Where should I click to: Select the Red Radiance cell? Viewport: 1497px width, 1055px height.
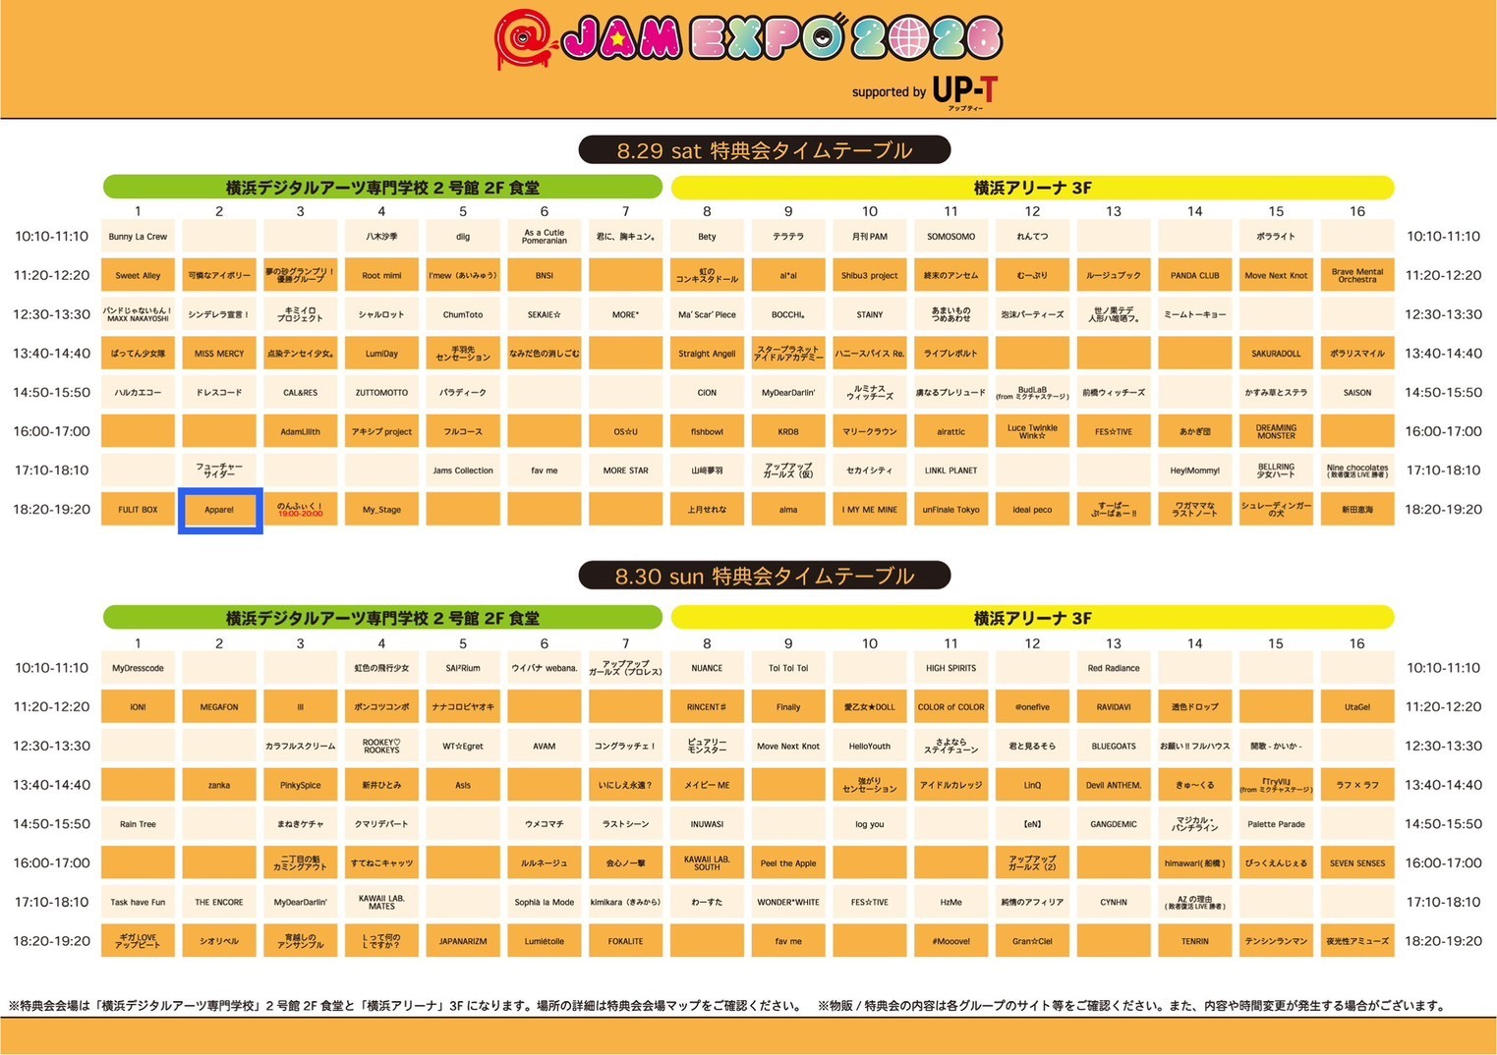[x=1114, y=668]
